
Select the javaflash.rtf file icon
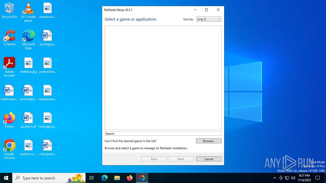tap(28, 120)
